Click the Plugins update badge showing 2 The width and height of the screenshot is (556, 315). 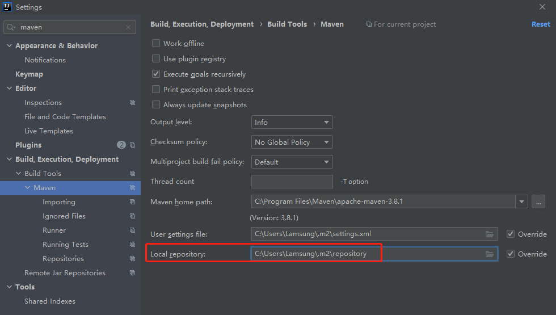click(121, 145)
